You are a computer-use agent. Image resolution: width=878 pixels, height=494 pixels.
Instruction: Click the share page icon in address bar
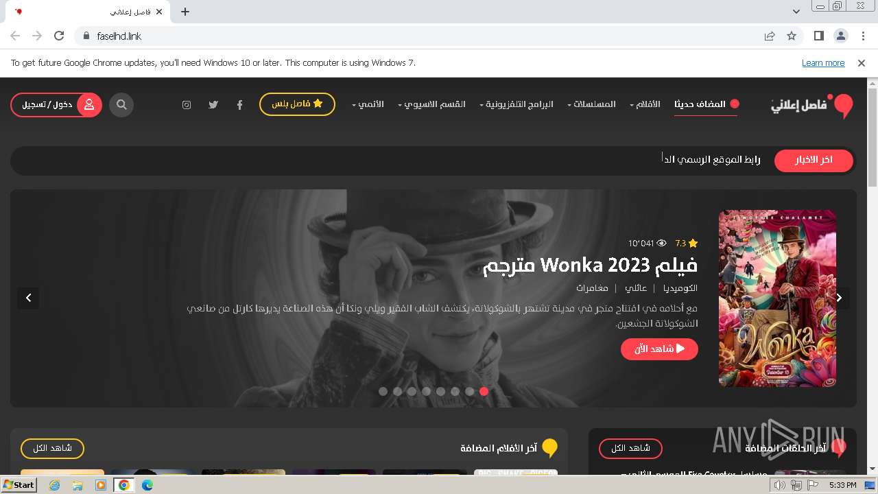click(770, 36)
